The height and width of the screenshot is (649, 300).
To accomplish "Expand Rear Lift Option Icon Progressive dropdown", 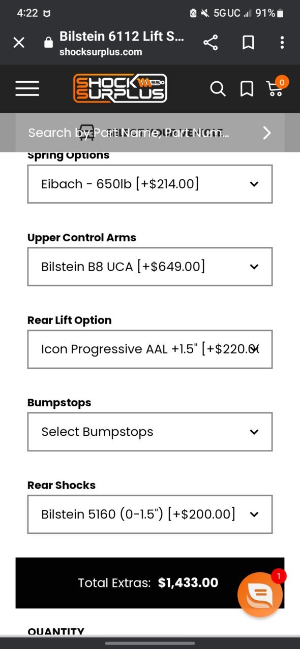I will [x=150, y=349].
